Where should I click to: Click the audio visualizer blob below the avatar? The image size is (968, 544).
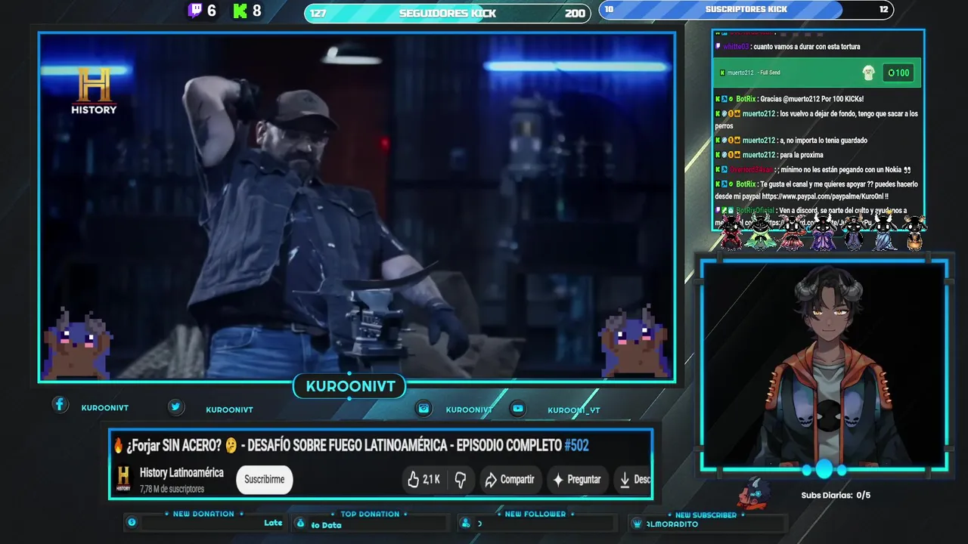824,469
